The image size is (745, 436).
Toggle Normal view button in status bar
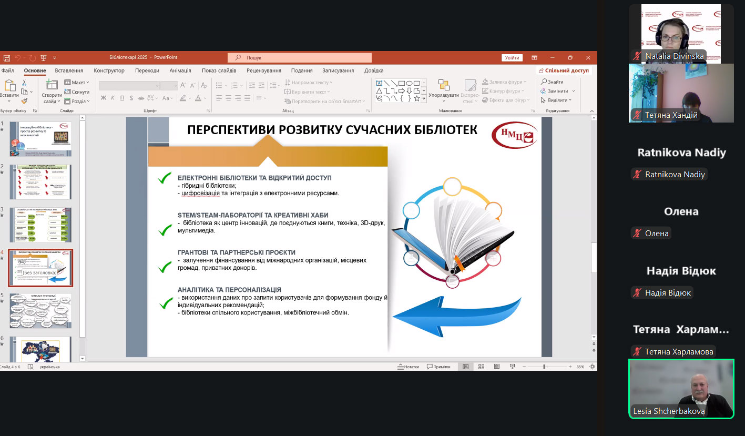click(x=465, y=367)
